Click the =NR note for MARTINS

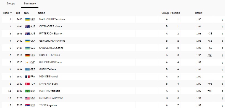(x=210, y=91)
